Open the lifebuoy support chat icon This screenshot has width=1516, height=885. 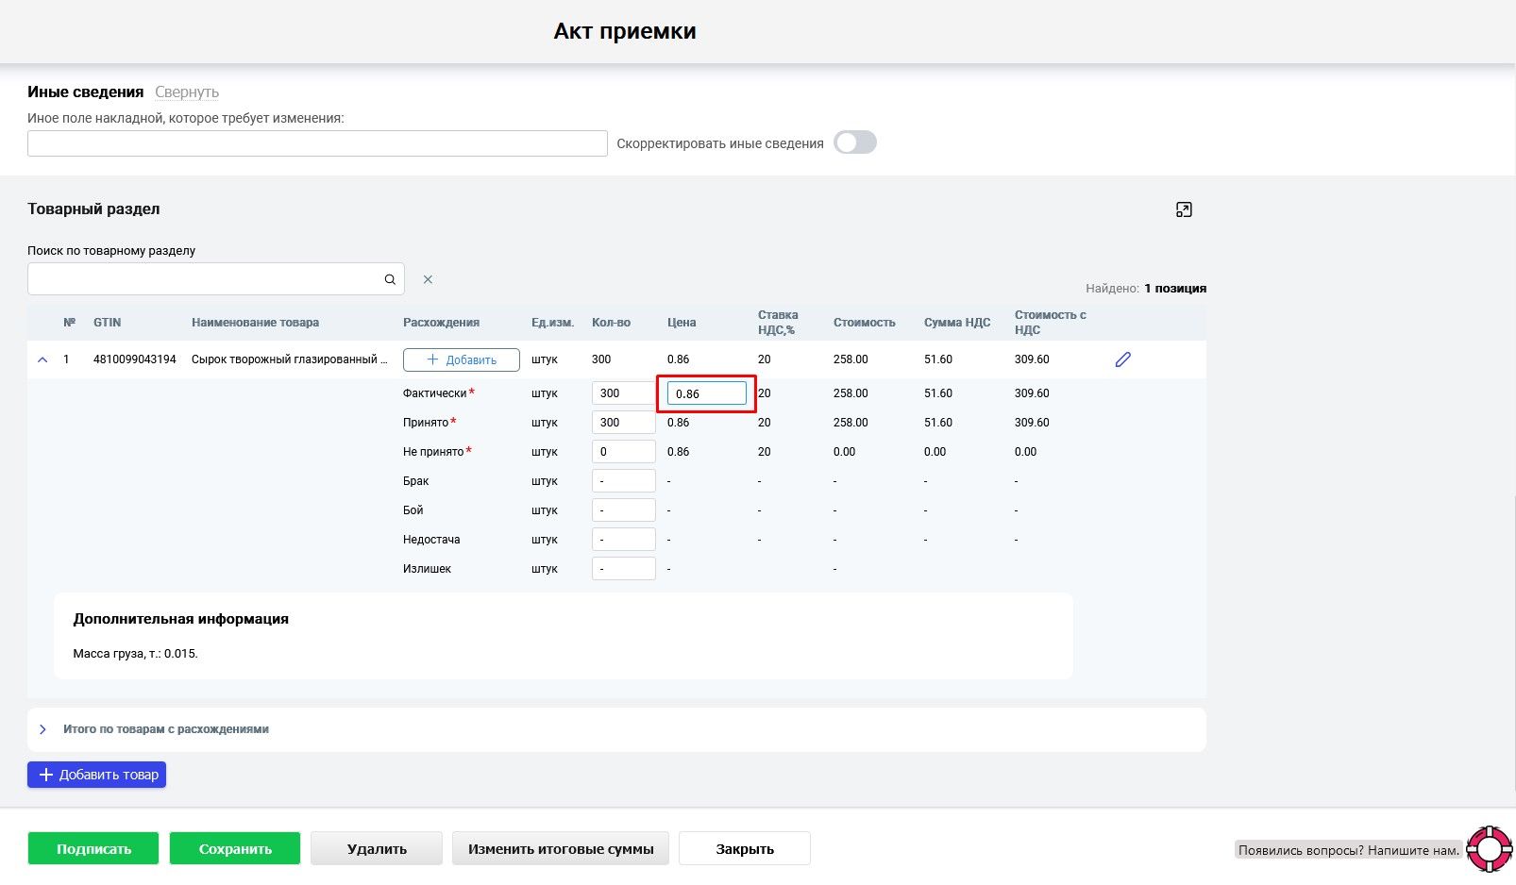coord(1489,848)
